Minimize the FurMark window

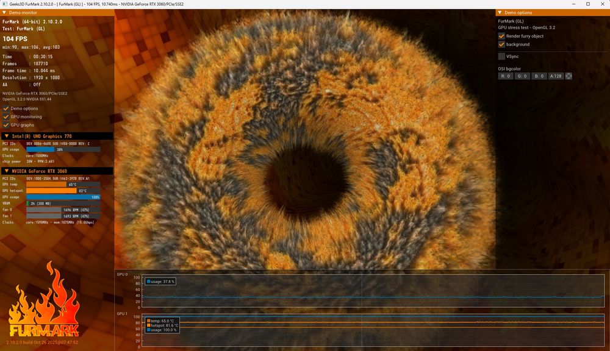pyautogui.click(x=574, y=4)
